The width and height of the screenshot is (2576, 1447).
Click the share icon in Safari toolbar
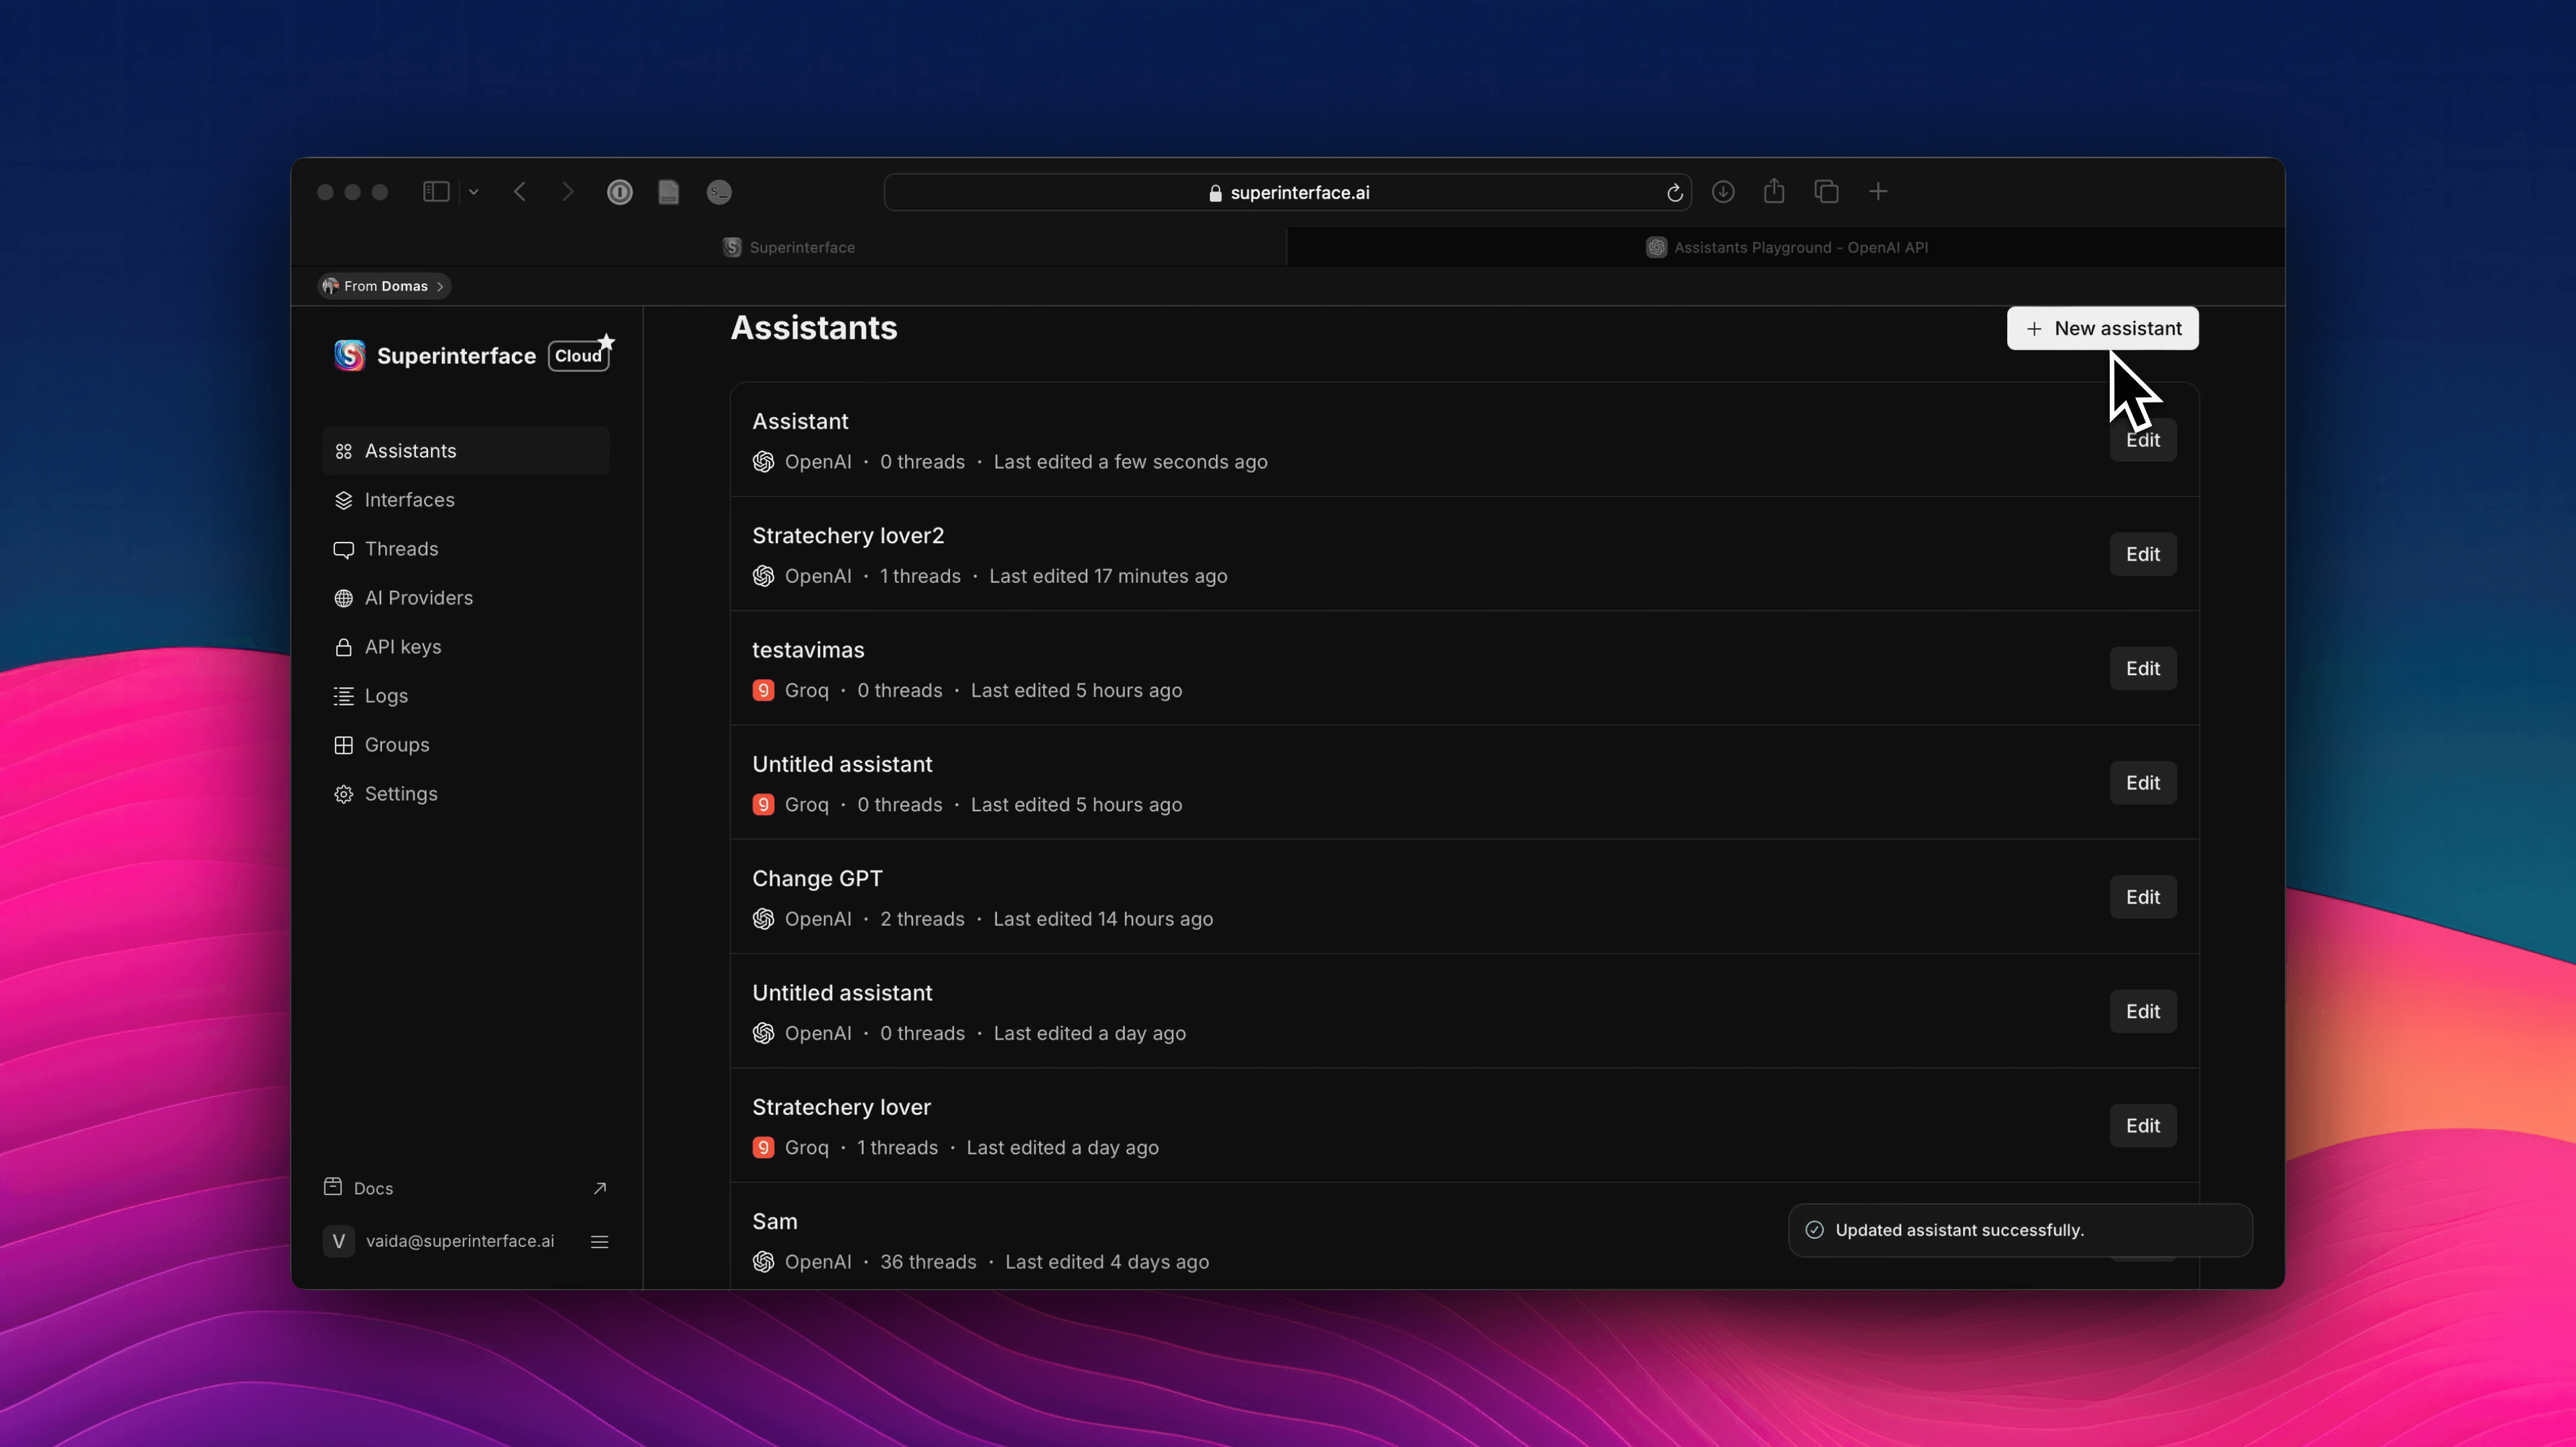point(1775,191)
